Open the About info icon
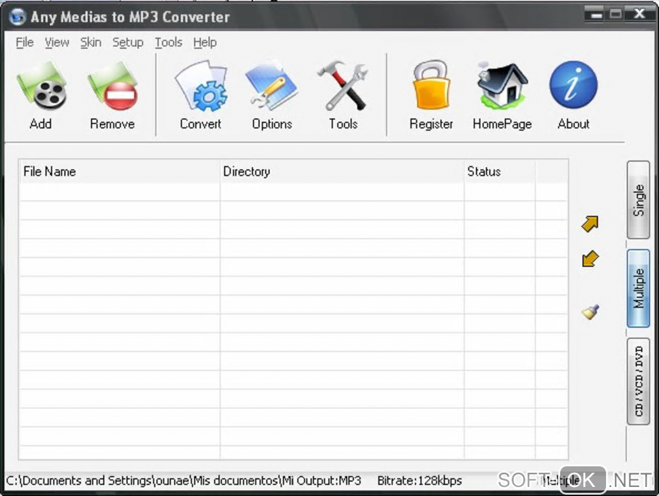 tap(573, 84)
